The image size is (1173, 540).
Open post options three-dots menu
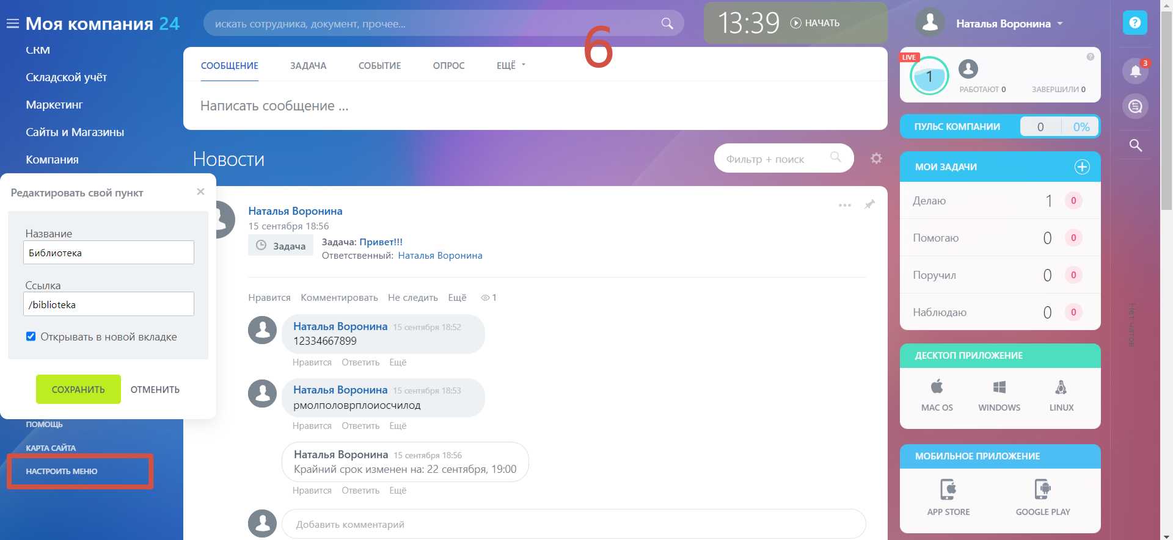tap(845, 205)
